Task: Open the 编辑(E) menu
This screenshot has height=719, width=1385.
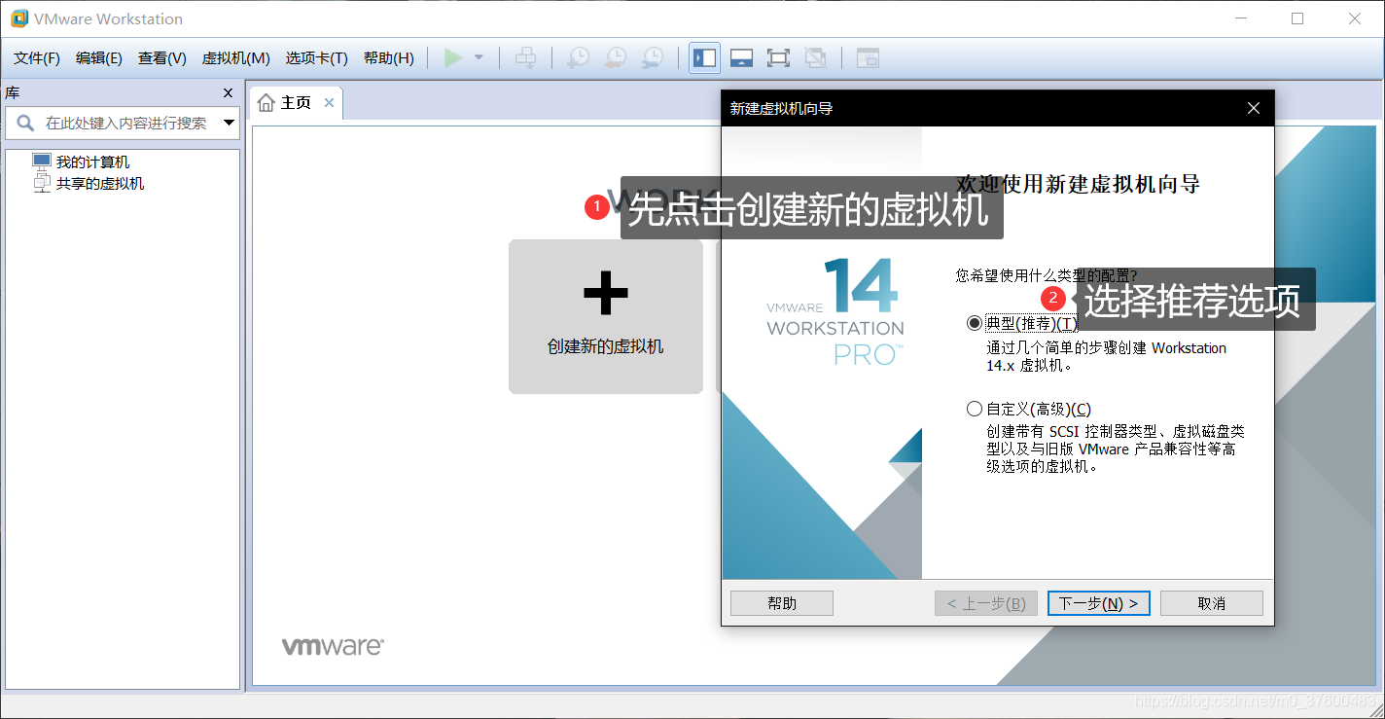Action: click(99, 58)
